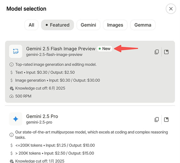Image resolution: width=180 pixels, height=163 pixels.
Task: Close the Model selection dialog
Action: (171, 9)
